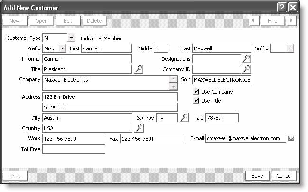
Task: Go to previous record arrow
Action: pos(254,20)
